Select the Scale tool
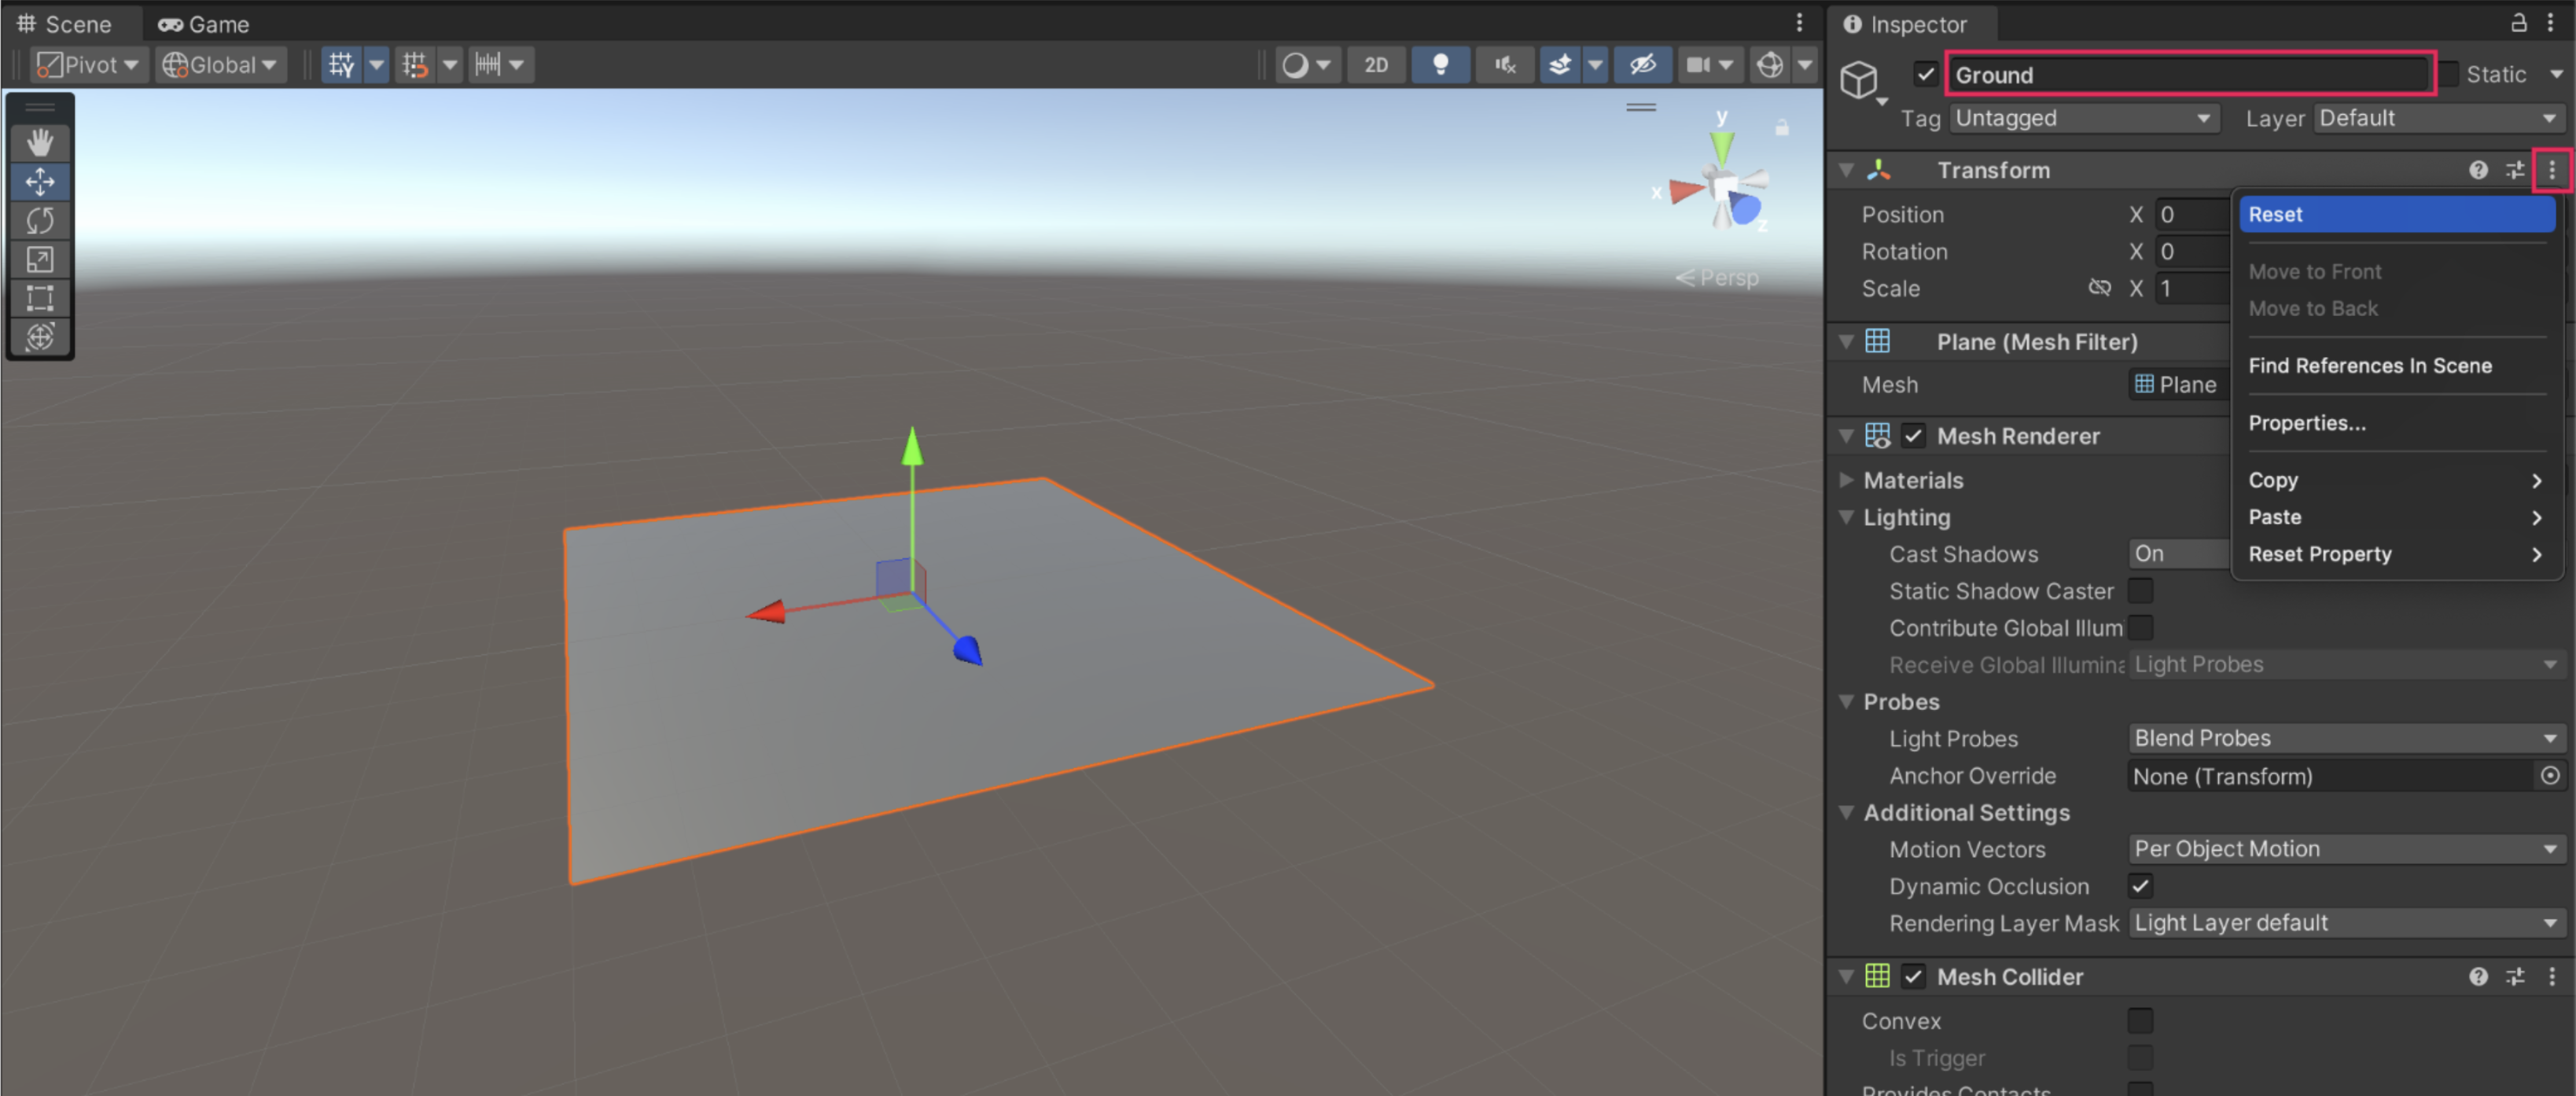The width and height of the screenshot is (2576, 1096). click(x=40, y=260)
